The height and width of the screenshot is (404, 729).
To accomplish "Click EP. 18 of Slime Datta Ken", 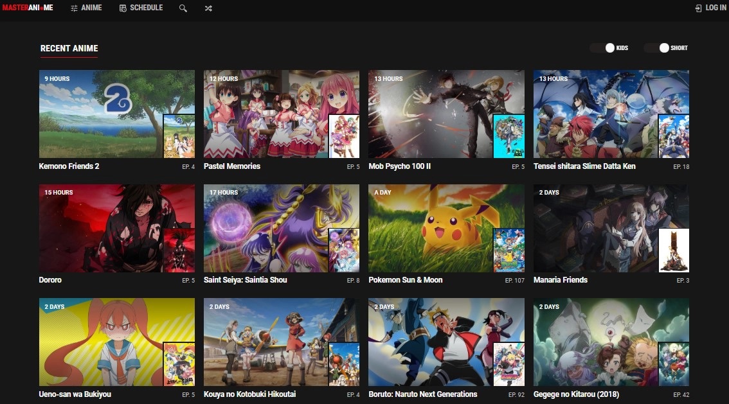I will coord(681,167).
